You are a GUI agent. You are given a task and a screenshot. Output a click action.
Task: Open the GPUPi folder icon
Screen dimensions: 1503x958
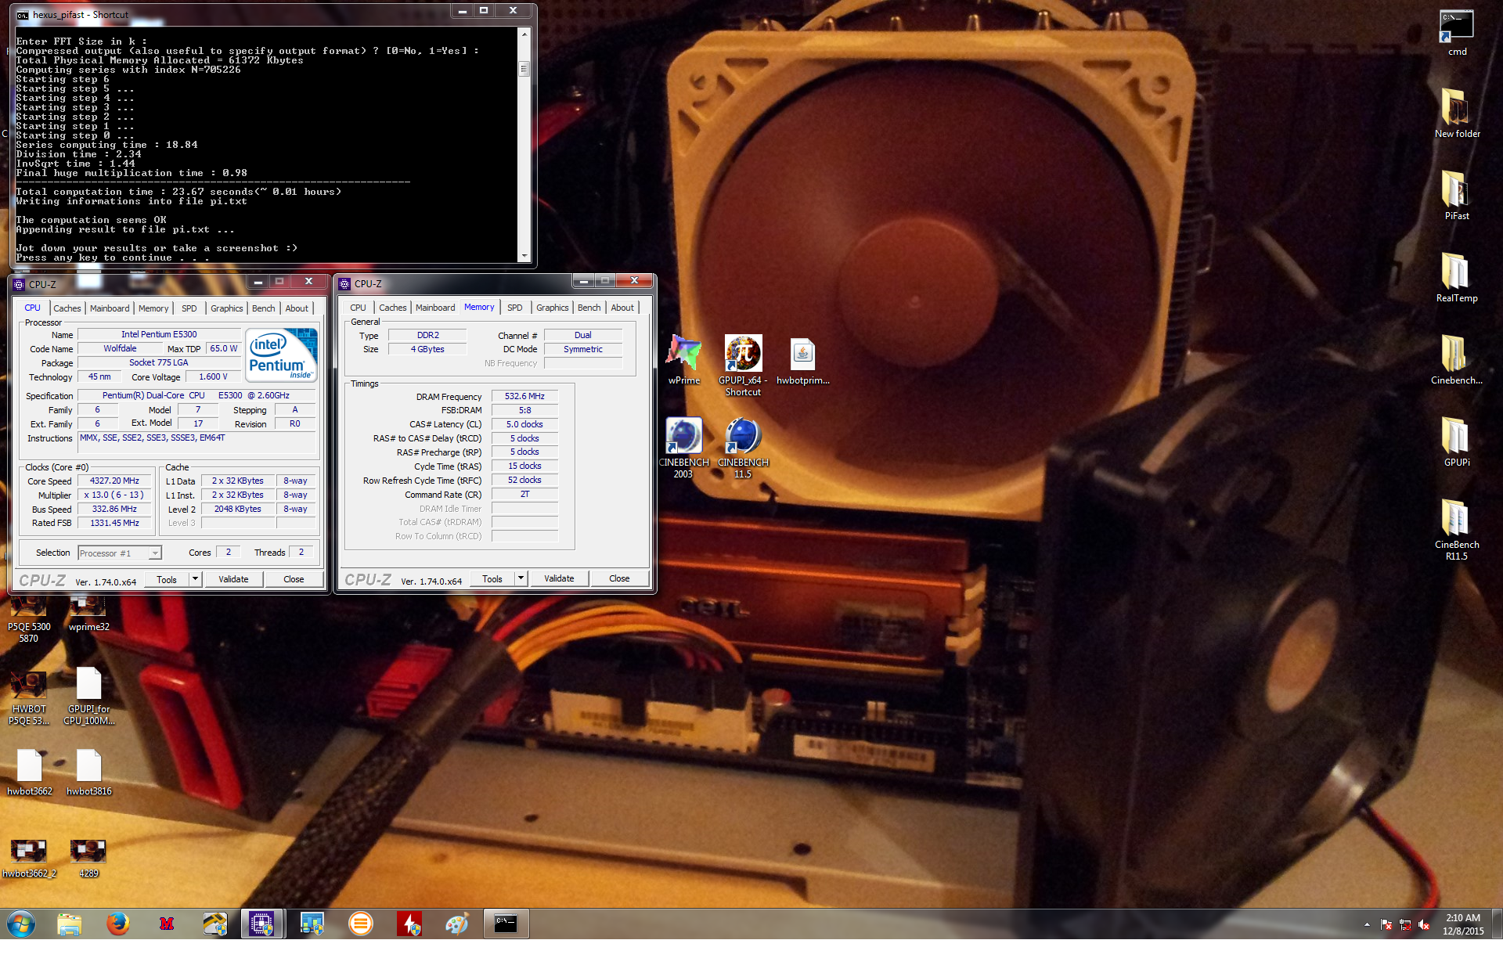pos(1456,442)
